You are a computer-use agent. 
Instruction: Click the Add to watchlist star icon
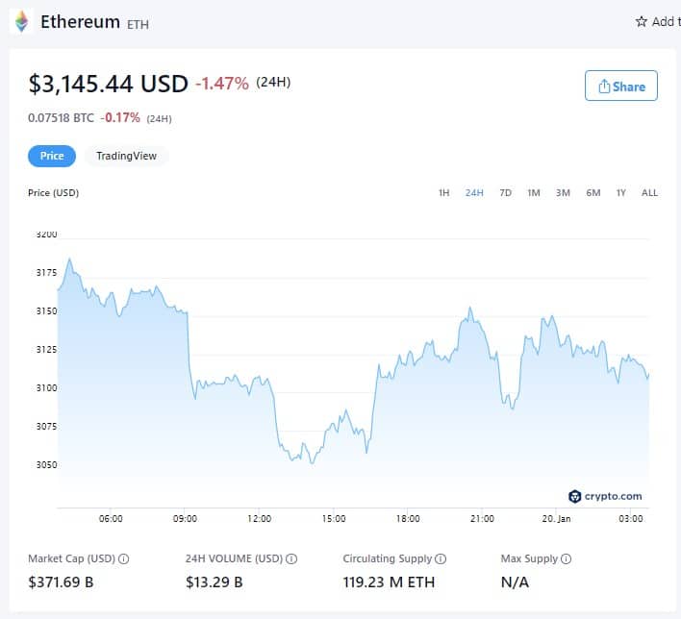641,21
